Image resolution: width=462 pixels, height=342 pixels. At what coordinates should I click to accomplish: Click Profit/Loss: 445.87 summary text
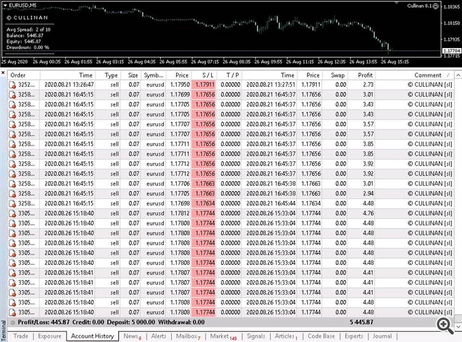(x=44, y=322)
